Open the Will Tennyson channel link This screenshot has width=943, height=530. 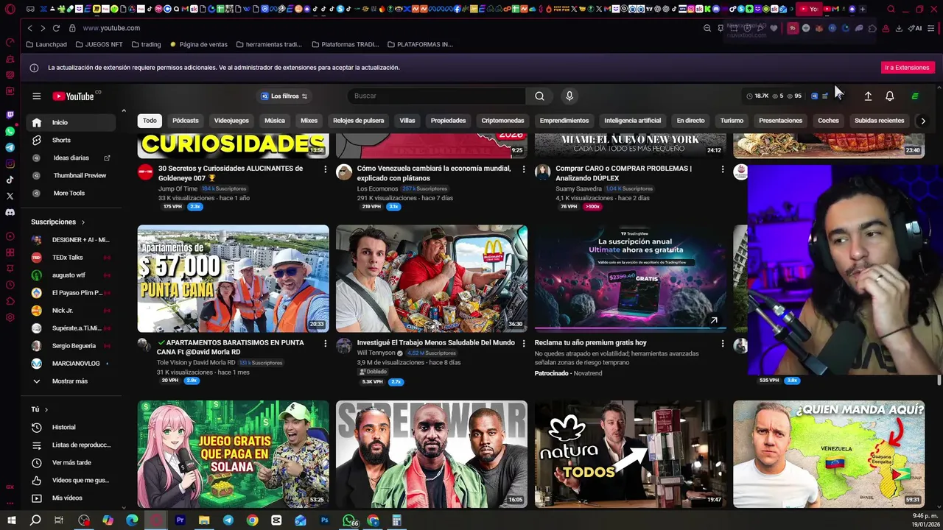(376, 353)
